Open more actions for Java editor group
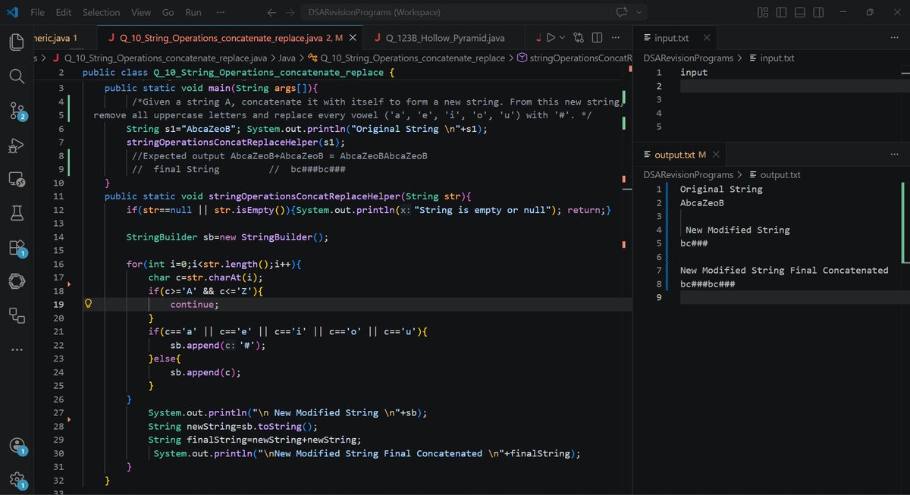Image resolution: width=910 pixels, height=495 pixels. tap(615, 37)
